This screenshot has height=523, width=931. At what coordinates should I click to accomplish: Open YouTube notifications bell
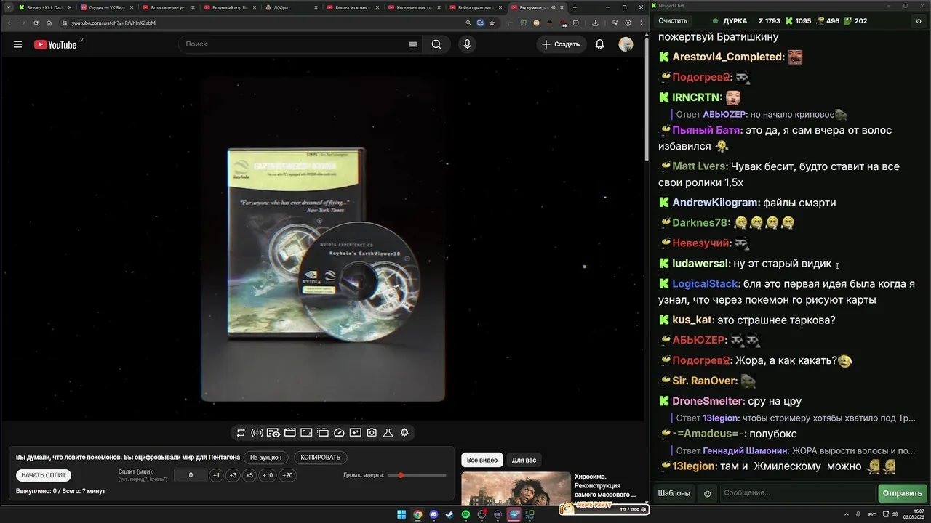pos(599,44)
